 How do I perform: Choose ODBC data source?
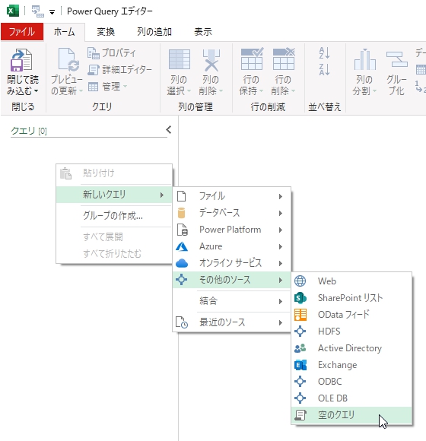(351, 382)
